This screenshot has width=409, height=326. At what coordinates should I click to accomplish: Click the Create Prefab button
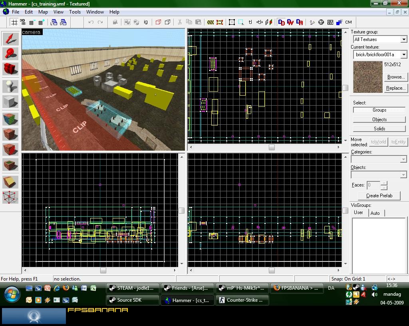(x=379, y=196)
